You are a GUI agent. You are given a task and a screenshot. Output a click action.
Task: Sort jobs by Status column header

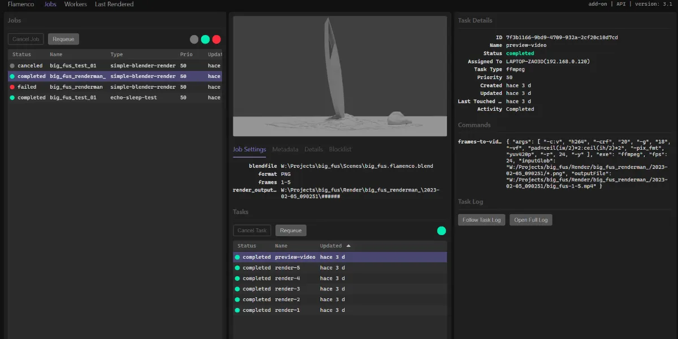coord(22,55)
